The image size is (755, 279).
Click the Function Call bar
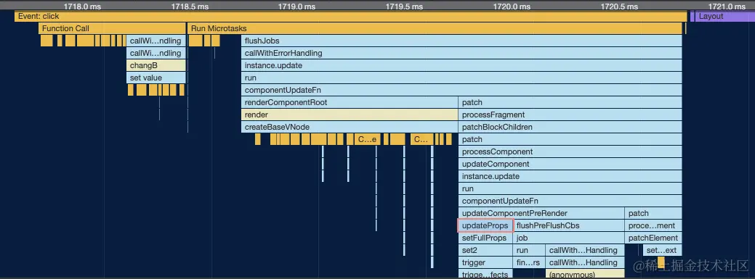(112, 29)
